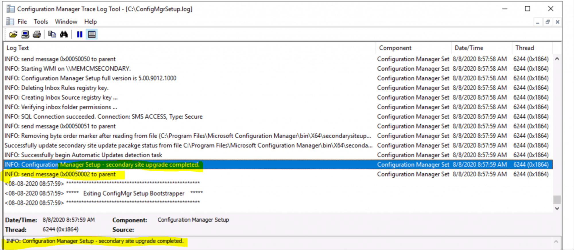574x250 pixels.
Task: Open Find using the binoculars icon
Action: click(x=64, y=34)
